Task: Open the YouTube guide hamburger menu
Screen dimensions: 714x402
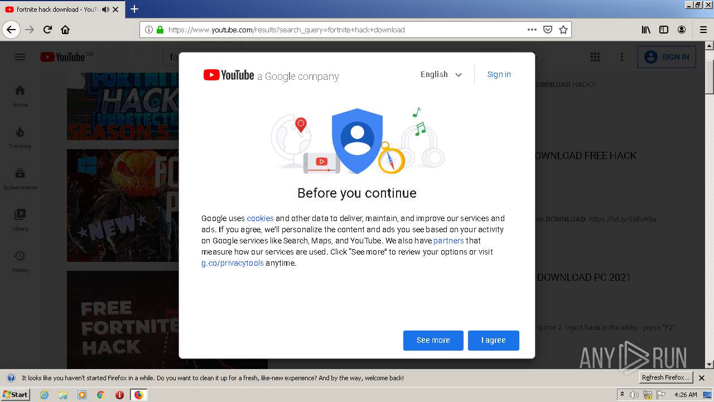Action: click(x=20, y=57)
